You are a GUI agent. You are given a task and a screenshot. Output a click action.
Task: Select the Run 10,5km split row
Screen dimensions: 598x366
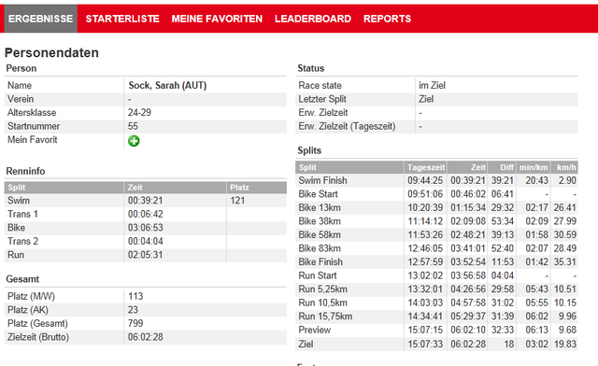pos(436,303)
